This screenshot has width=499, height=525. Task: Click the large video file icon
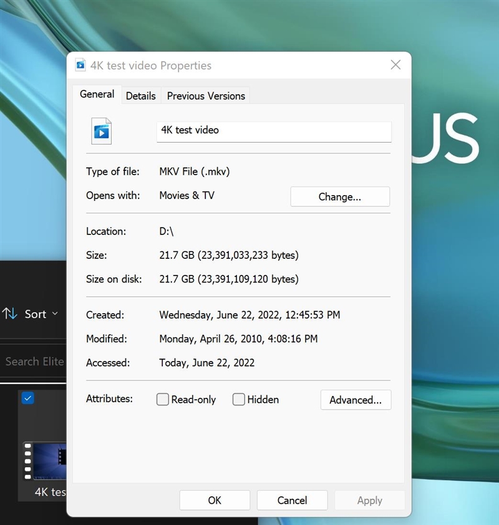click(102, 131)
